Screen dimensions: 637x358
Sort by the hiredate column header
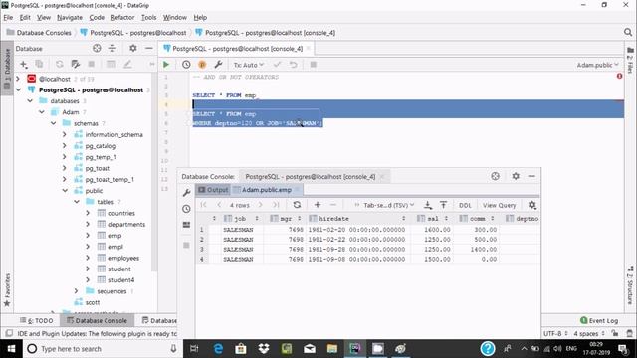[x=357, y=219]
